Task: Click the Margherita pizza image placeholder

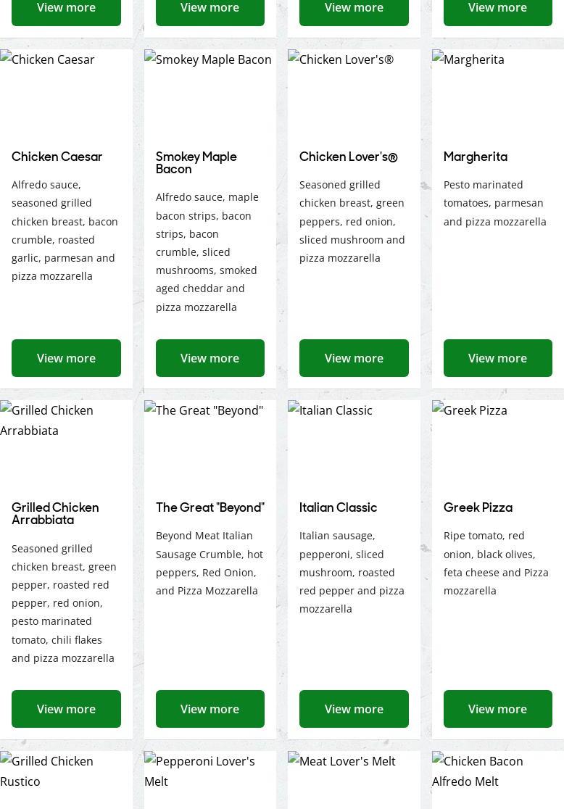Action: [497, 92]
